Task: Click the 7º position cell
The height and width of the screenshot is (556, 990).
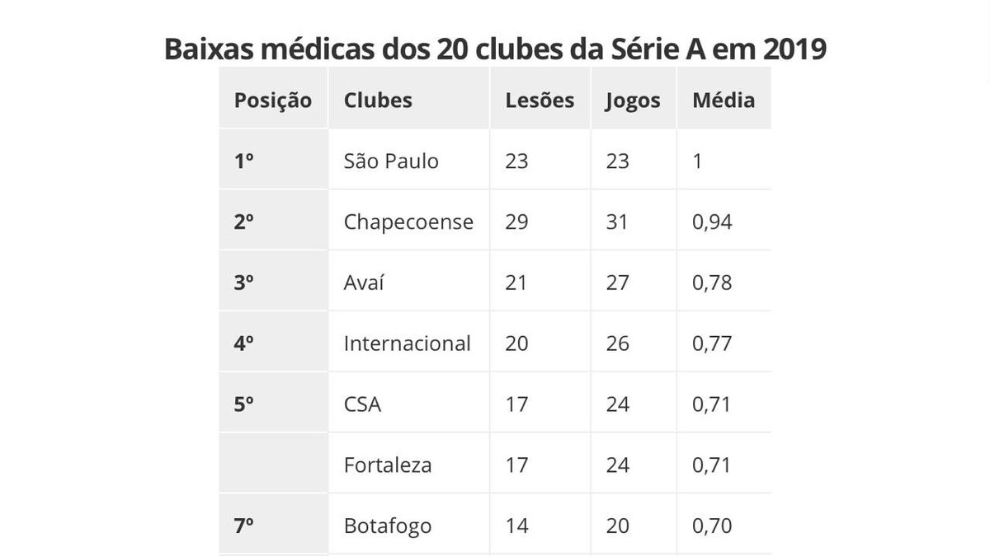Action: pyautogui.click(x=243, y=526)
